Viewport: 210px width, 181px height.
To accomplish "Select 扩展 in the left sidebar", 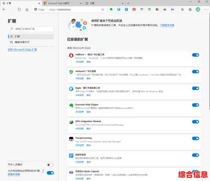I will [31, 36].
